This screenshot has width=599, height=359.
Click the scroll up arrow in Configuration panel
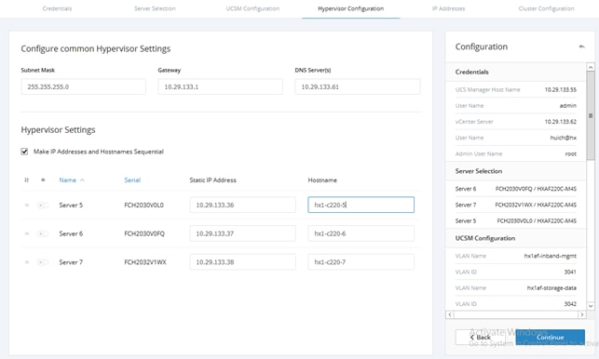[591, 67]
